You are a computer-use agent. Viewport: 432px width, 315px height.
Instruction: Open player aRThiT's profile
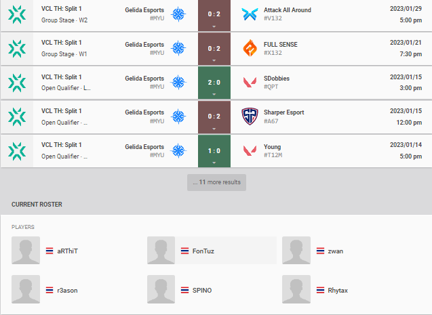pyautogui.click(x=67, y=251)
